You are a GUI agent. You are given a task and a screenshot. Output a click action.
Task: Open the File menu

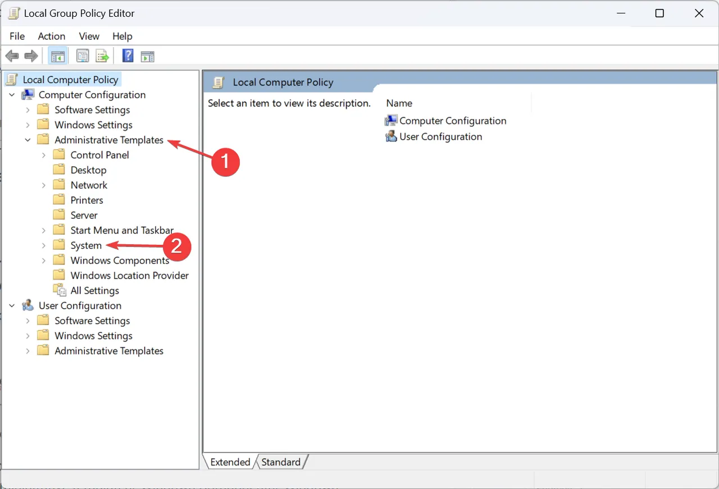[17, 36]
